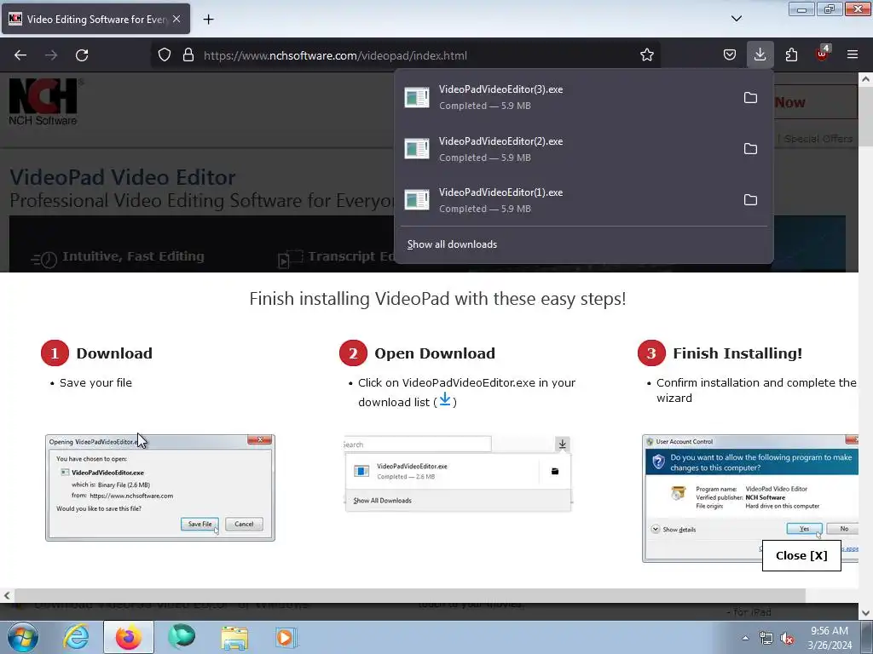Open the Windows Start menu orb
This screenshot has width=873, height=654.
[x=23, y=637]
